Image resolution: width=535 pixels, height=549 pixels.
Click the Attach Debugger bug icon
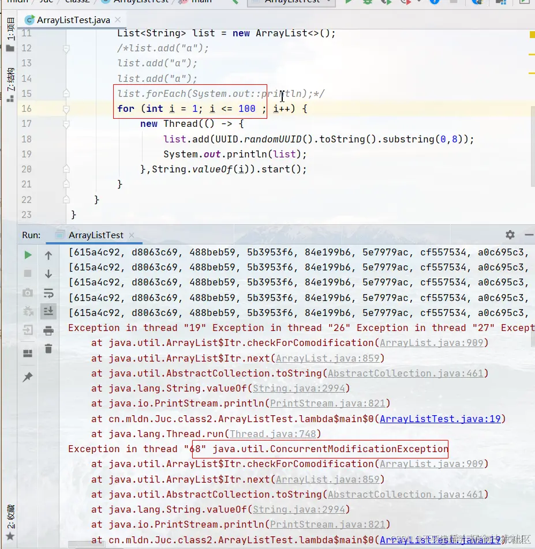tap(28, 311)
